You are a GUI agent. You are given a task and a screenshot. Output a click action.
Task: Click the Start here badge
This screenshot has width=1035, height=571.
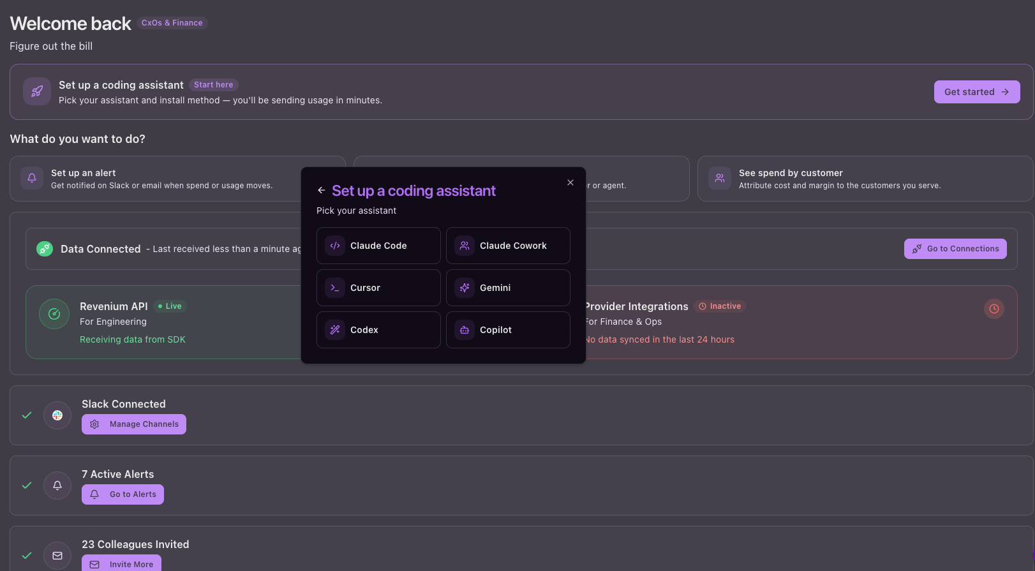(x=214, y=85)
